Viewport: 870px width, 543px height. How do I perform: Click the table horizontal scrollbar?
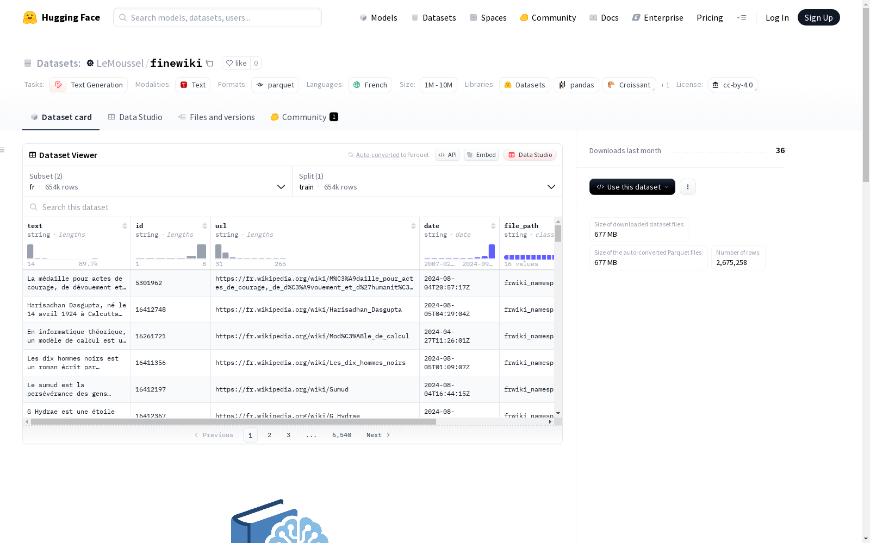pos(233,421)
